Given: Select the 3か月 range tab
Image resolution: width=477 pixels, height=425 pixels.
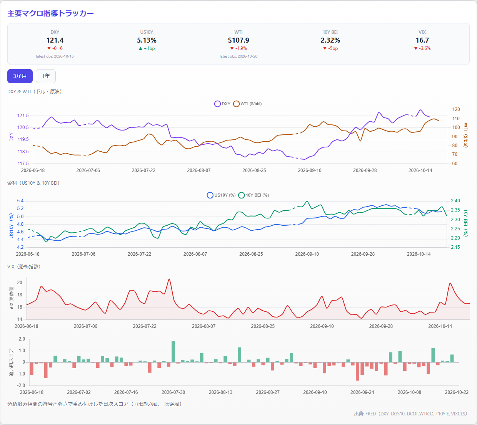Looking at the screenshot, I should point(20,76).
